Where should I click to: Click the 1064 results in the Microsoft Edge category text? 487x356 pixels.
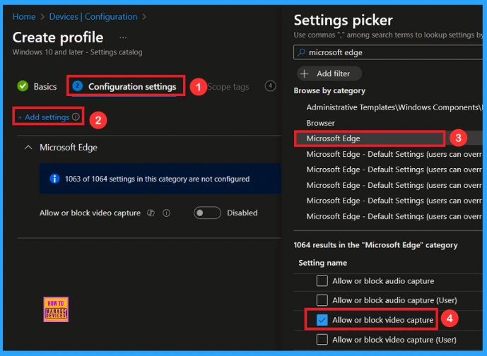[x=375, y=245]
